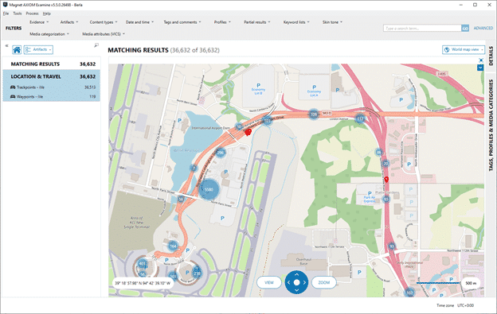Pan map down with navigation arrow
The width and height of the screenshot is (497, 314).
pos(296,290)
